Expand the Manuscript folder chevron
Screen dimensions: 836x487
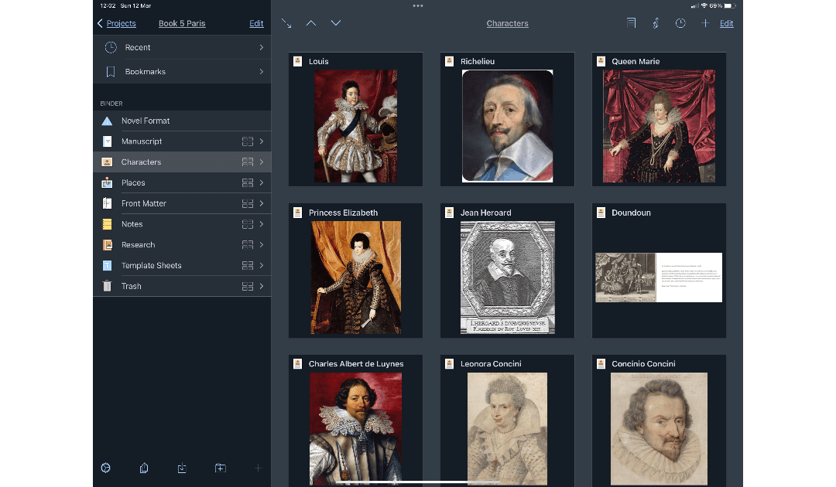pyautogui.click(x=262, y=141)
